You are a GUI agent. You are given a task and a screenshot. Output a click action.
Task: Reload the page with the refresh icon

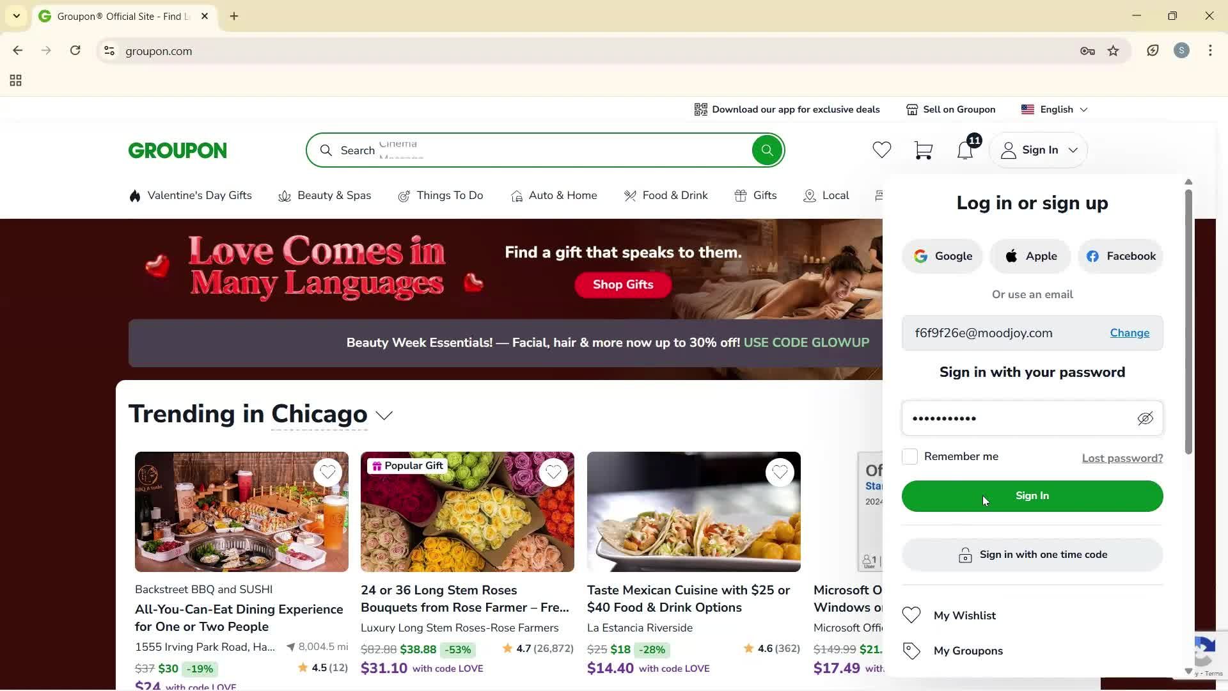pos(75,51)
